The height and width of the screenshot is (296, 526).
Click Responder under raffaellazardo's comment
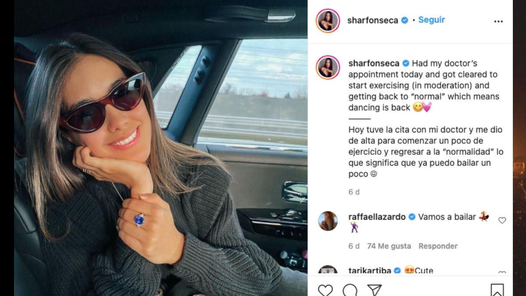[x=438, y=246]
